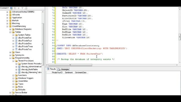
Task: Click the System Stored Procedures folder icon
Action: (19, 64)
